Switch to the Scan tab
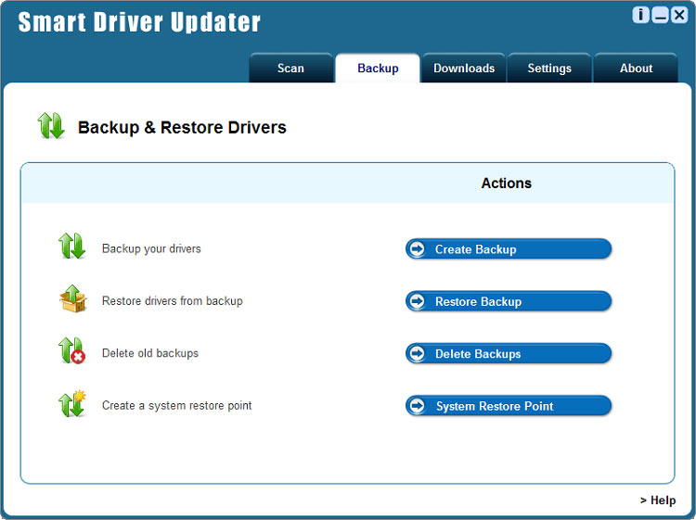This screenshot has height=520, width=696. click(290, 68)
